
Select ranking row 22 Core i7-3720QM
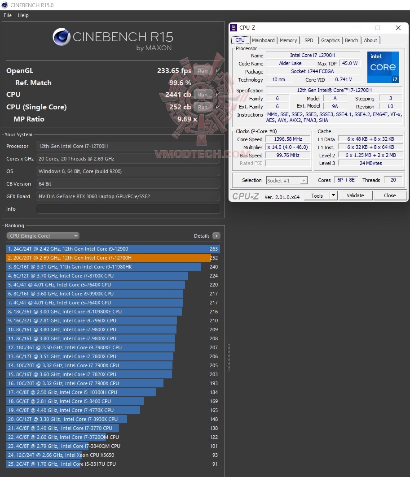[x=113, y=437]
